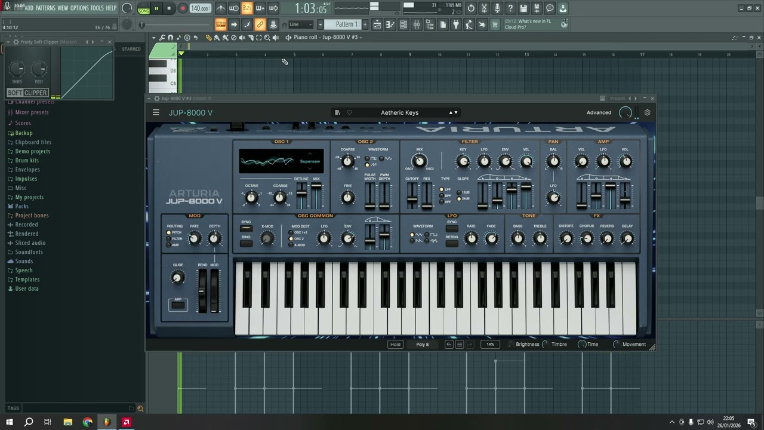The width and height of the screenshot is (764, 430).
Task: Enable wait for input before recording
Action: (x=234, y=8)
